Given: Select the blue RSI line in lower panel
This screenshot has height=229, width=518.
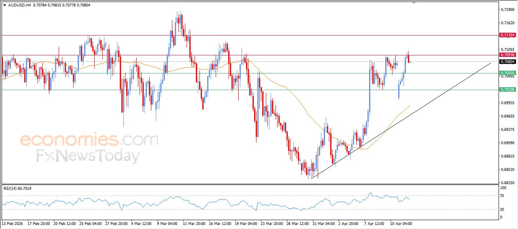Looking at the screenshot, I should (162, 201).
